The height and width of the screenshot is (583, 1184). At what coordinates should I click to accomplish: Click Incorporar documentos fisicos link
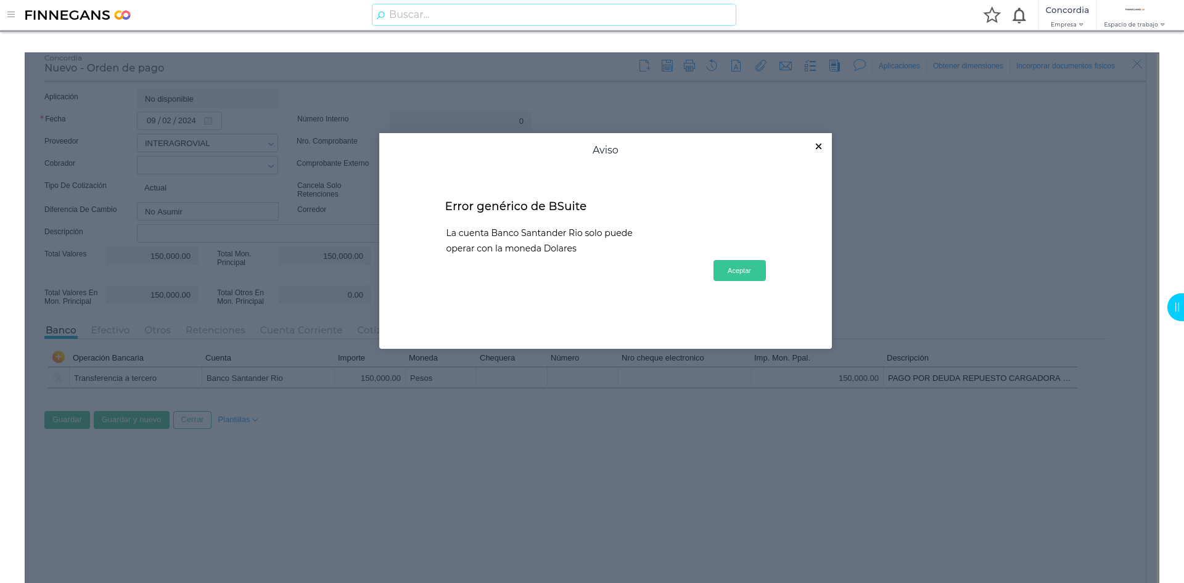pyautogui.click(x=1066, y=66)
